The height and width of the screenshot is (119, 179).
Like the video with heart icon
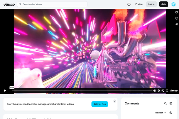tap(177, 12)
